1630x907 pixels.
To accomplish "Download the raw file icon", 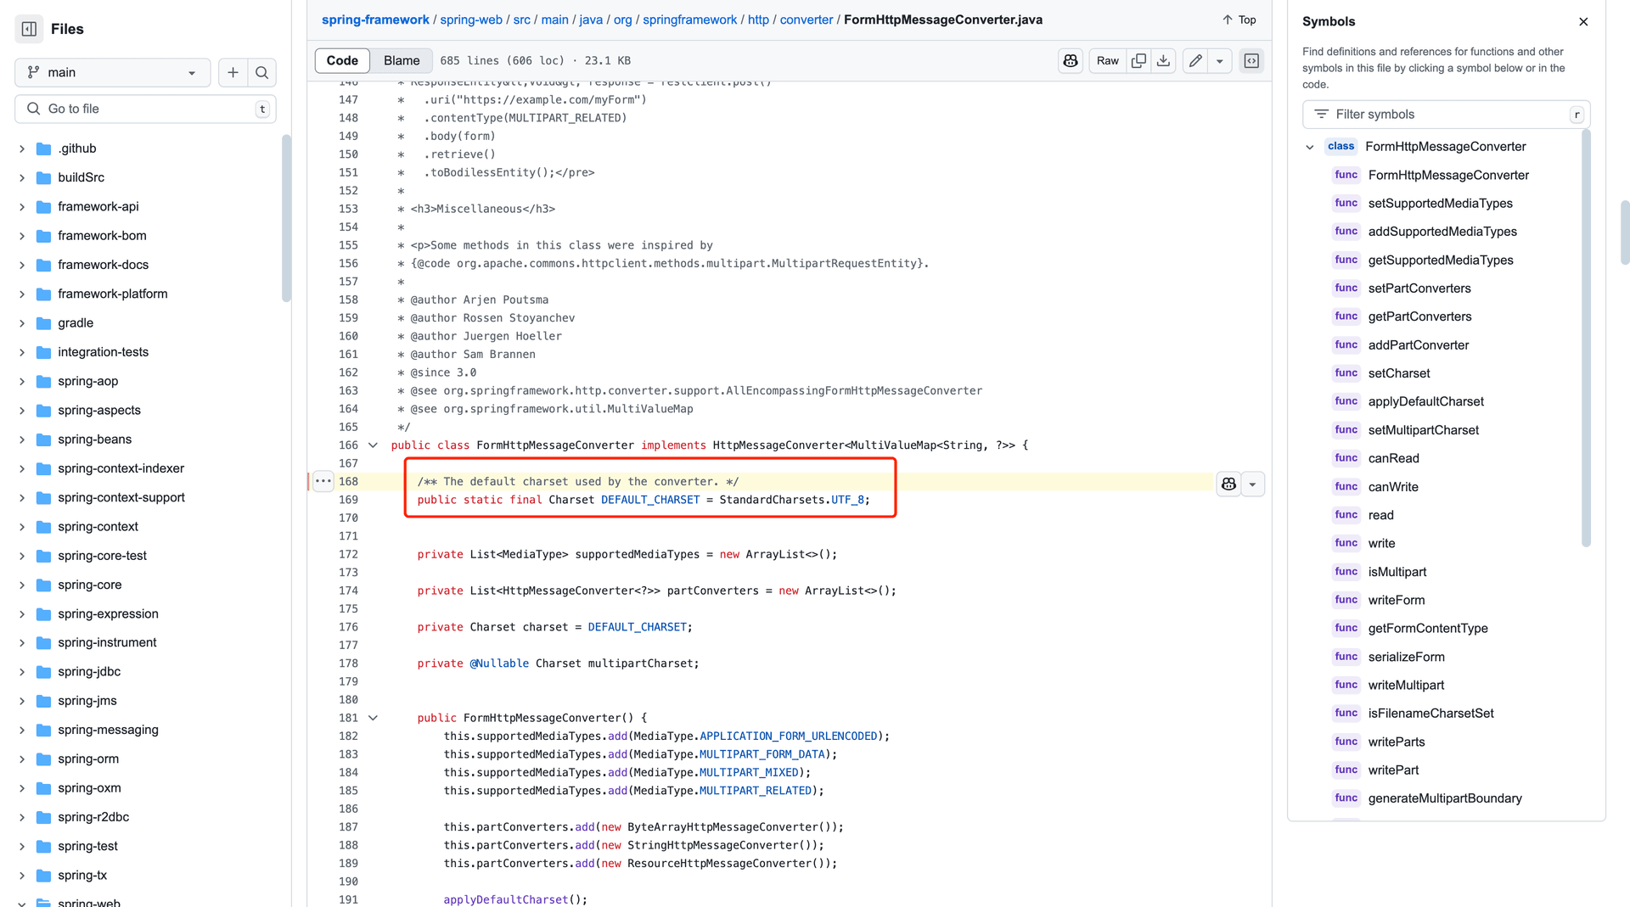I will [x=1163, y=61].
